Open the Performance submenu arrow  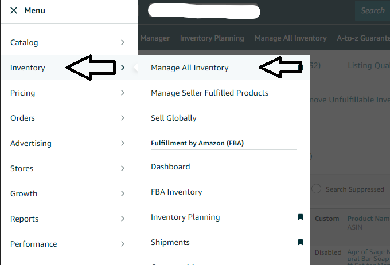[123, 244]
